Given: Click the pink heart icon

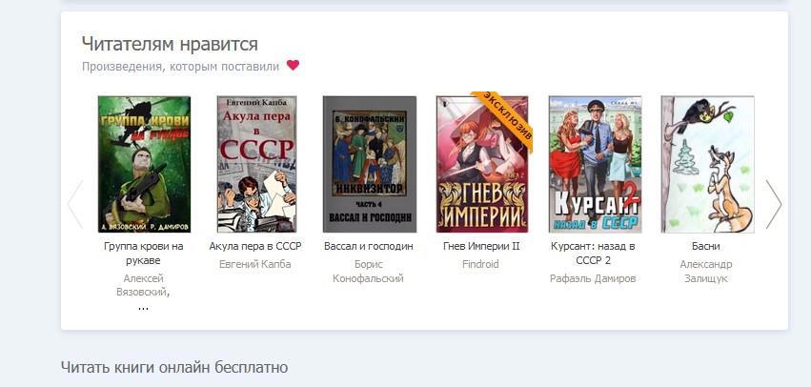Looking at the screenshot, I should (x=294, y=66).
